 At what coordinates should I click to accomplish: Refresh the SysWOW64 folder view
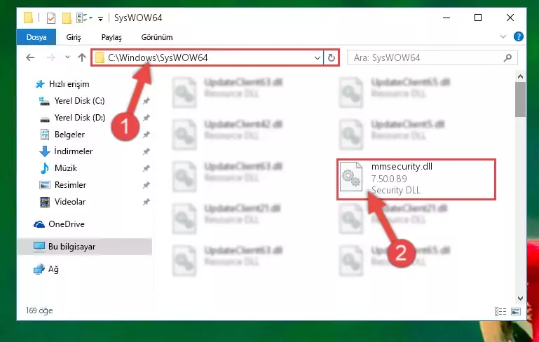tap(332, 57)
